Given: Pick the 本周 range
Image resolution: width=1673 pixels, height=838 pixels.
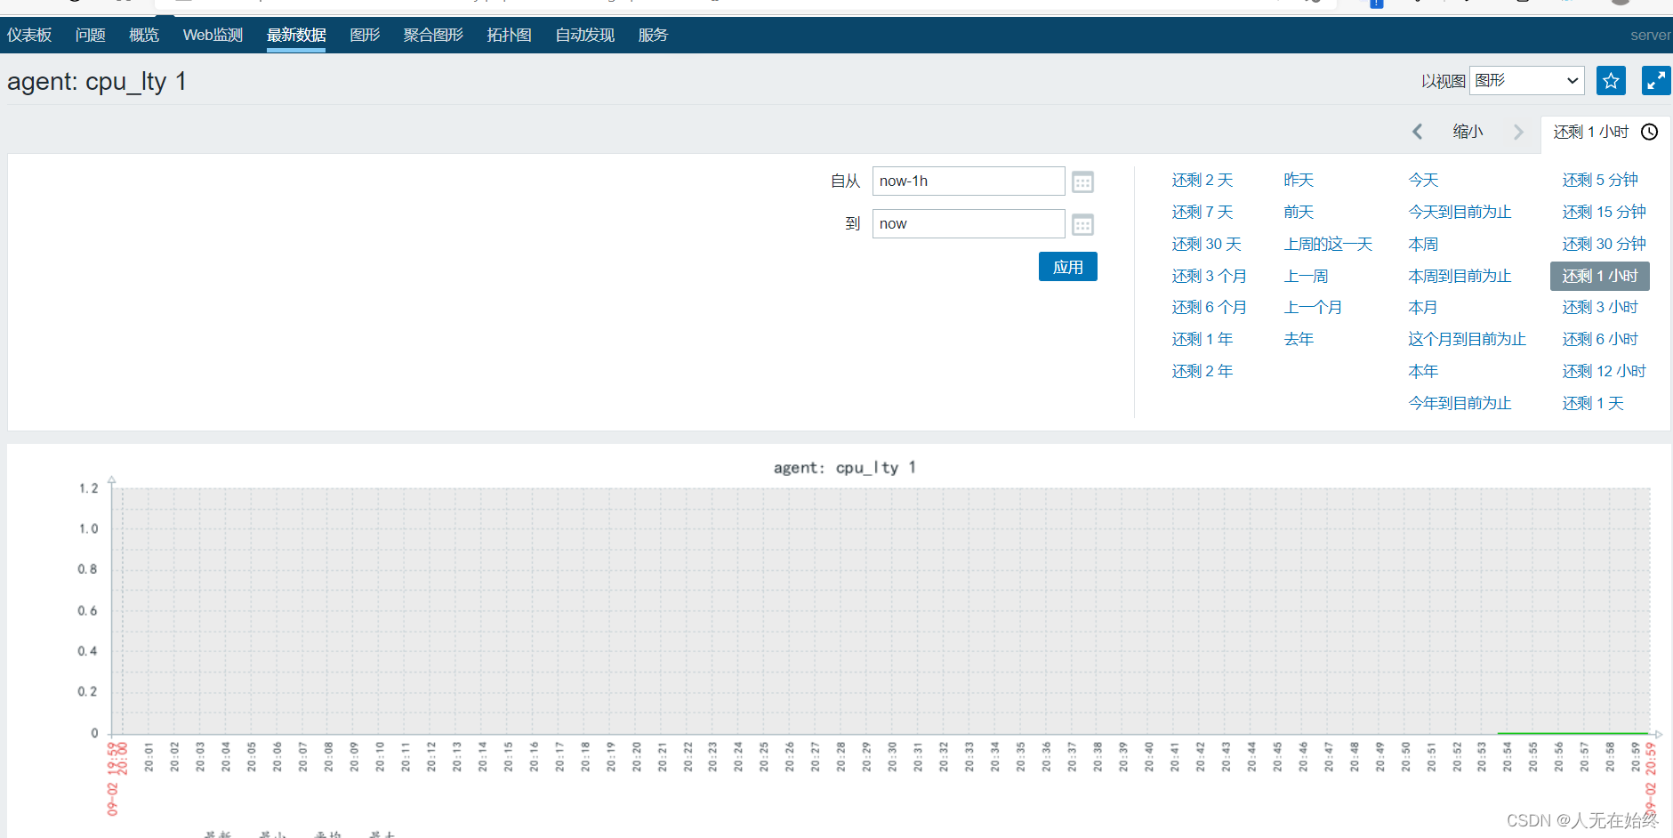Looking at the screenshot, I should 1423,245.
